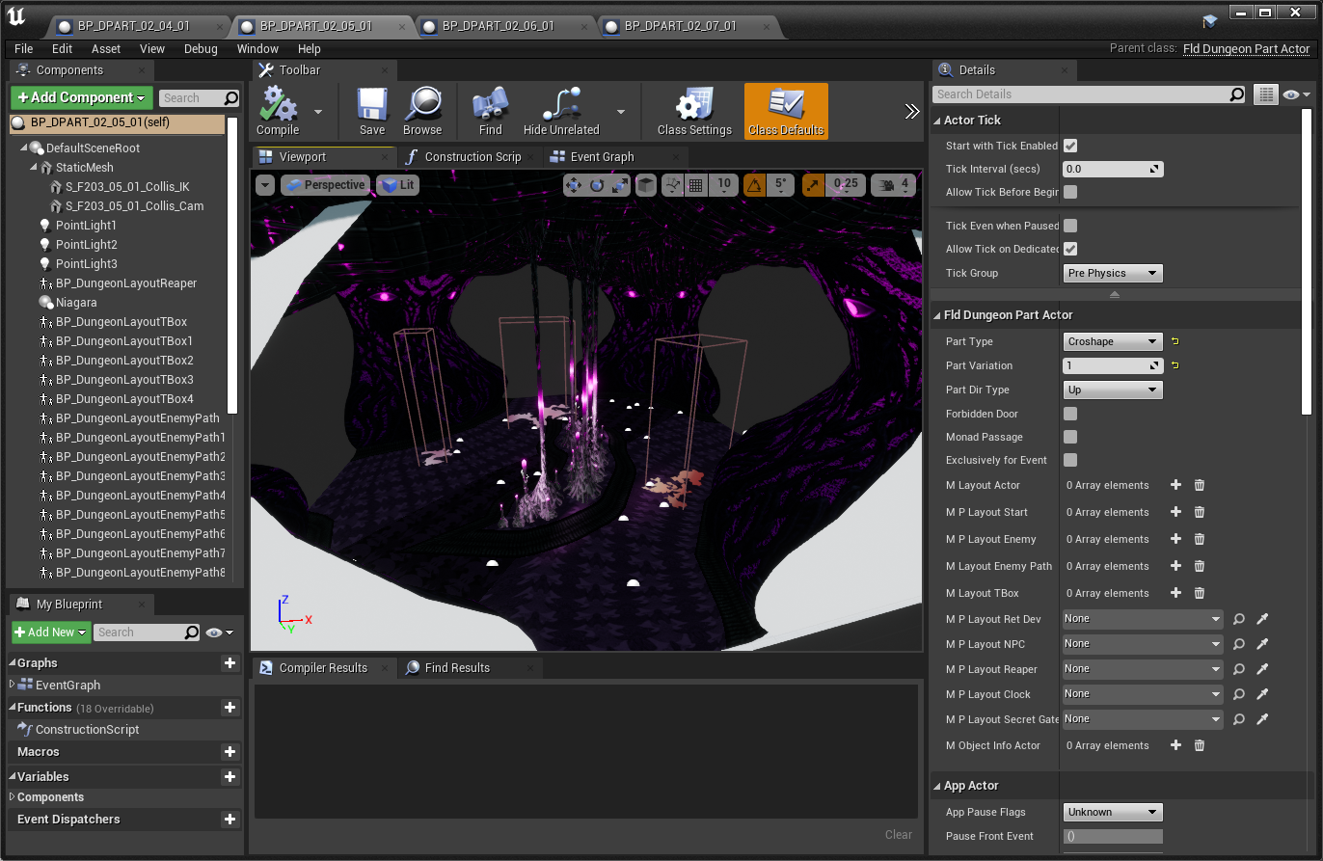
Task: Toggle surface snapping cube icon
Action: coord(645,185)
